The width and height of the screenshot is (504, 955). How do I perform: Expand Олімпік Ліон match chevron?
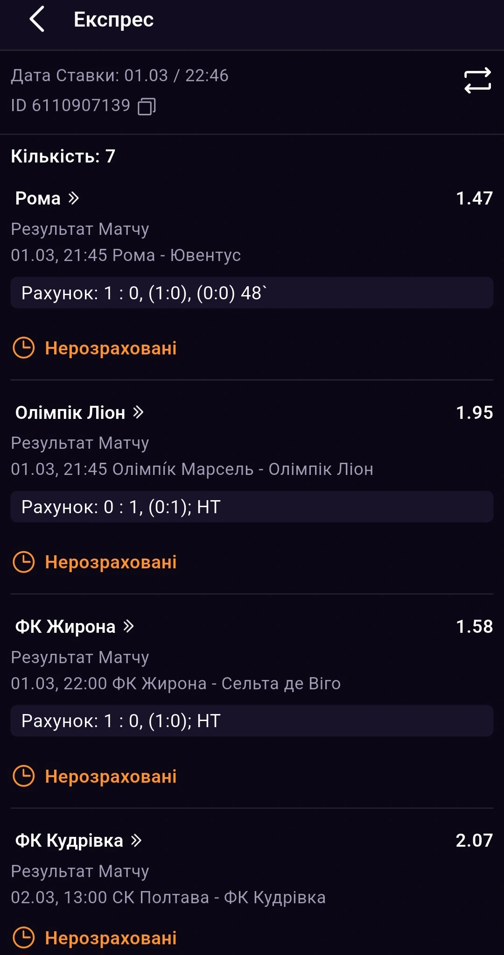click(x=138, y=412)
